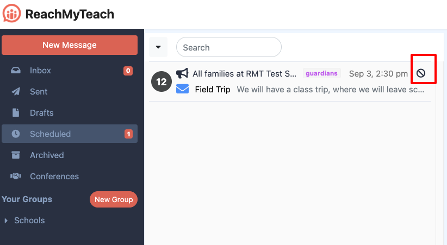This screenshot has height=245, width=447.
Task: Go to Archived messages
Action: (47, 155)
